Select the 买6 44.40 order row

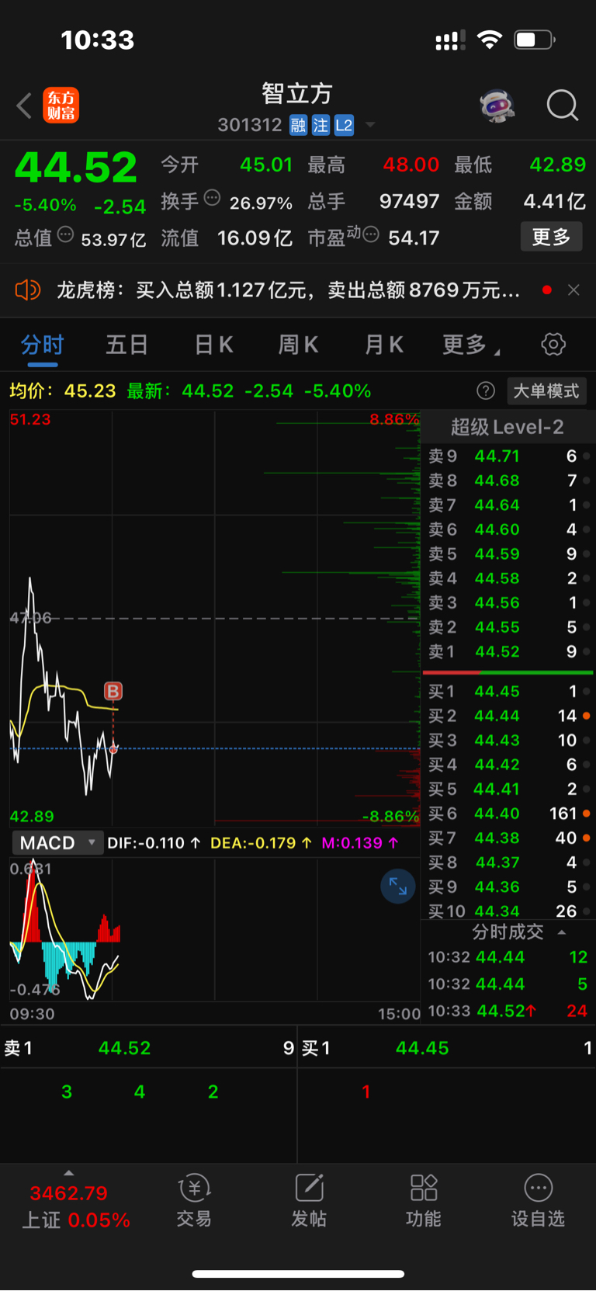tap(508, 814)
